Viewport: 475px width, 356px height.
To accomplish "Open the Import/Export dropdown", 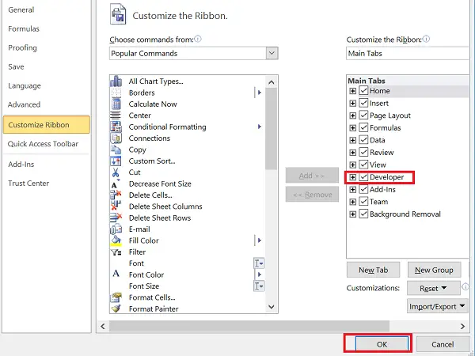I will click(437, 306).
